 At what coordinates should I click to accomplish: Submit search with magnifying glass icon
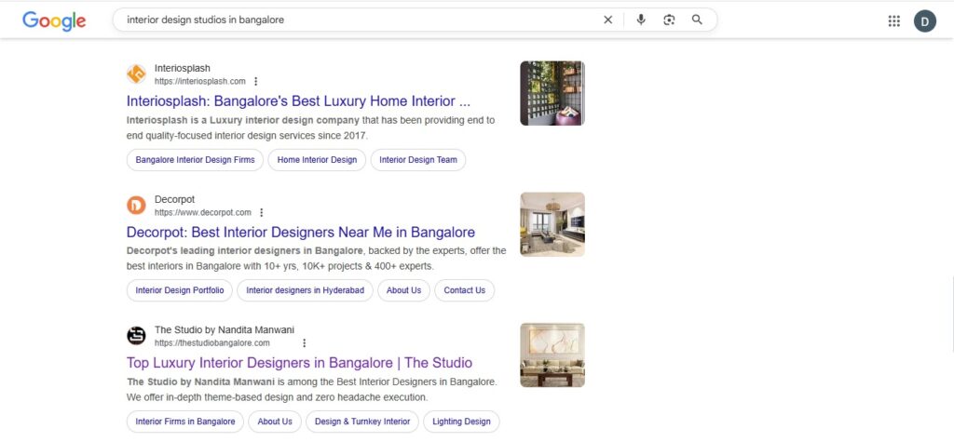[x=697, y=20]
